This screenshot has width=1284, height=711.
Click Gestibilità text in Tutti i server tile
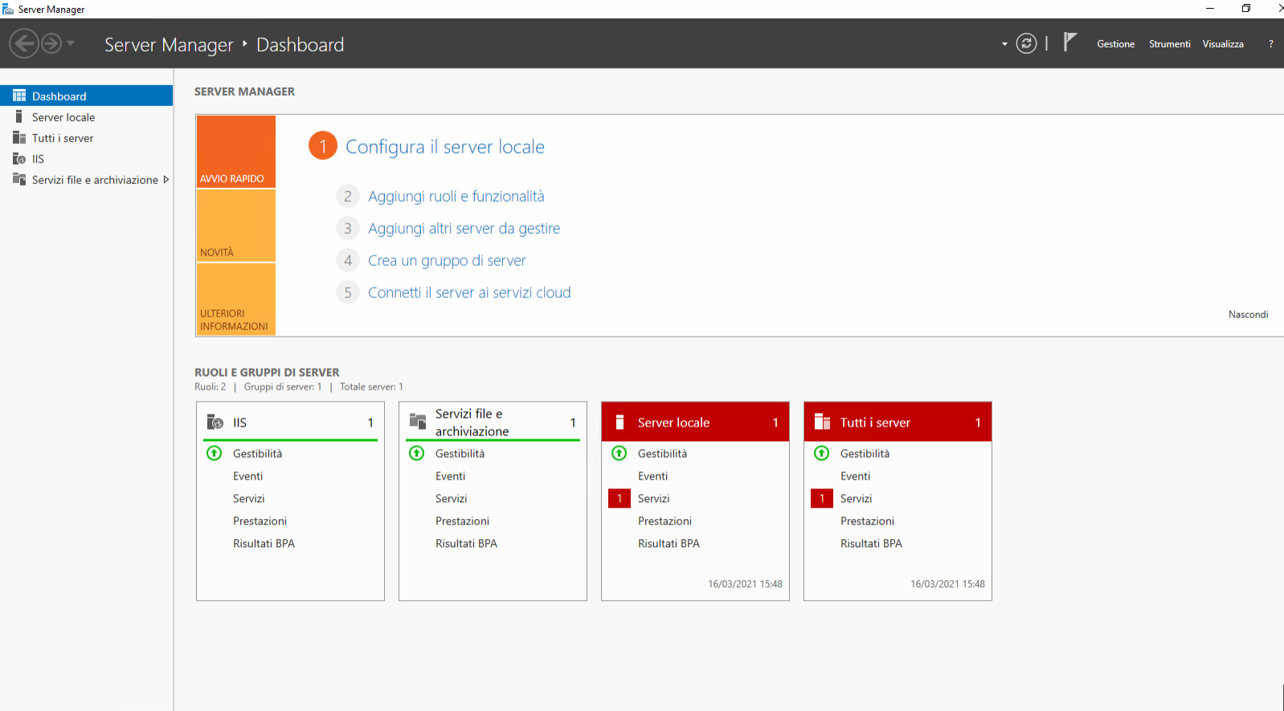point(865,454)
